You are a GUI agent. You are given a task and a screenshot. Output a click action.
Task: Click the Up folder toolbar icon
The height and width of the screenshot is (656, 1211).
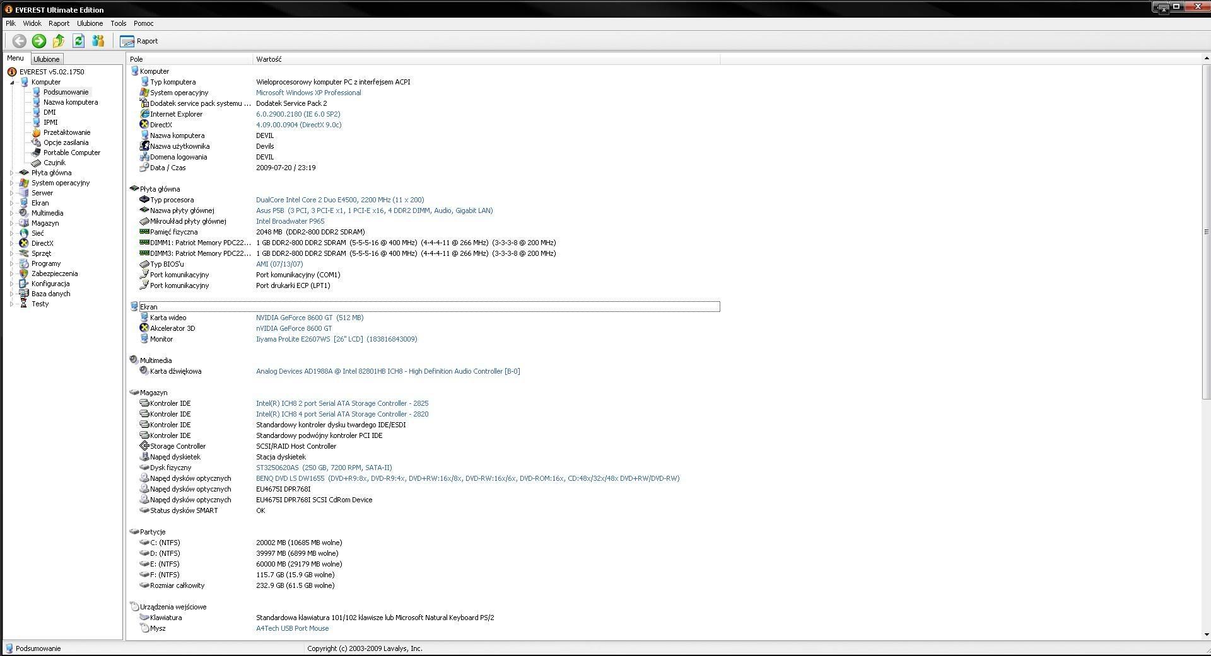pos(59,41)
